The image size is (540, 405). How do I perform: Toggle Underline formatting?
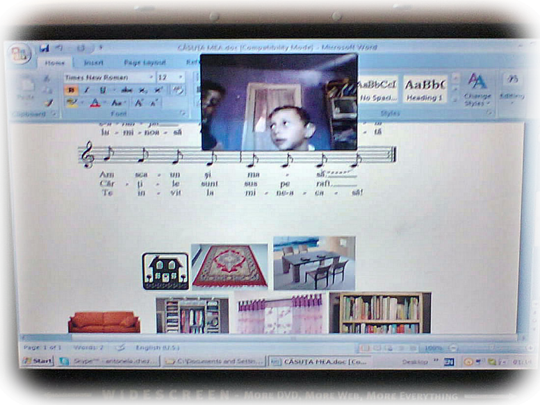[x=102, y=90]
